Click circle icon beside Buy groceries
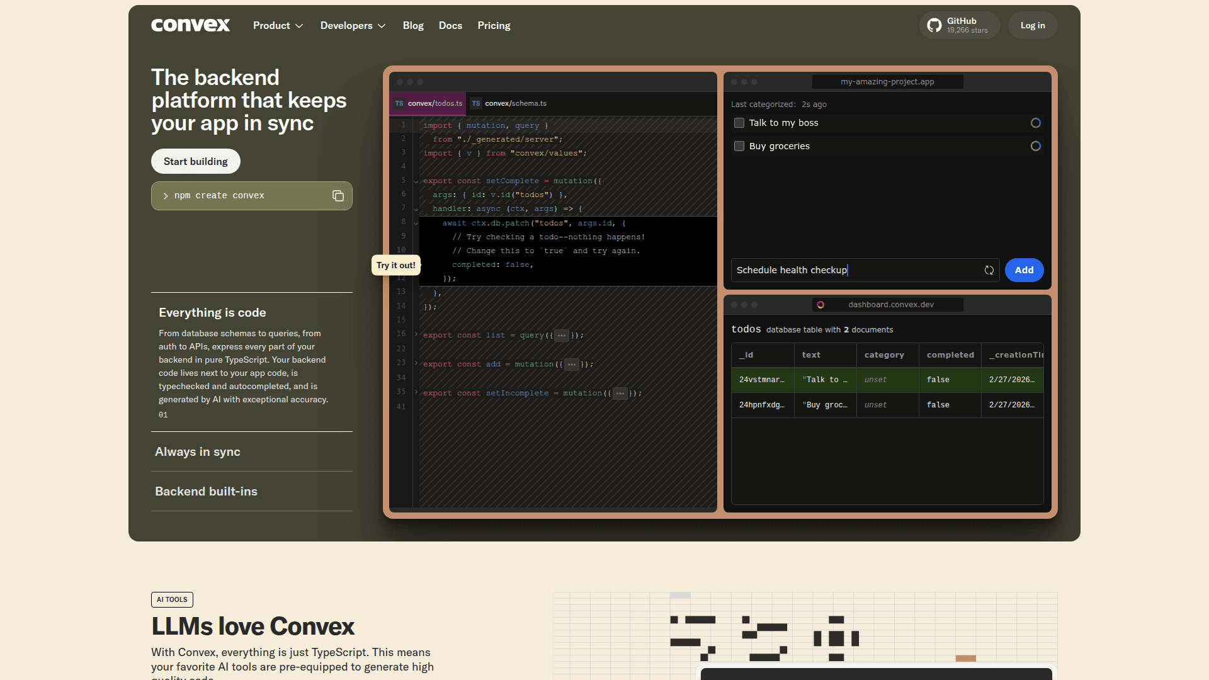This screenshot has width=1209, height=680. tap(1035, 146)
